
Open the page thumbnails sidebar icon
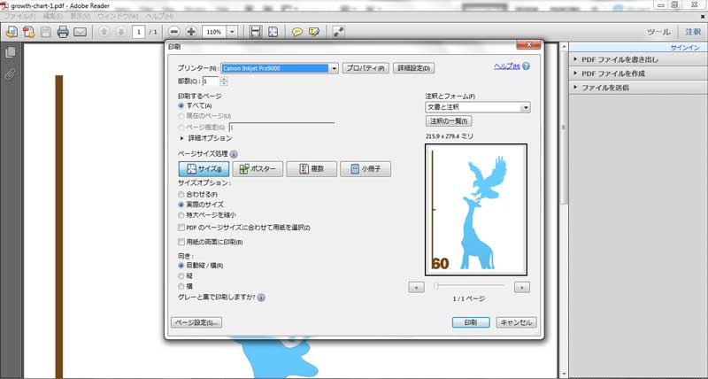(x=11, y=53)
